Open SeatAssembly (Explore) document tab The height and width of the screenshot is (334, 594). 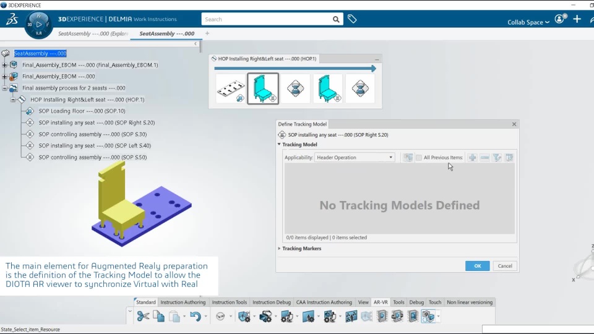pyautogui.click(x=93, y=33)
